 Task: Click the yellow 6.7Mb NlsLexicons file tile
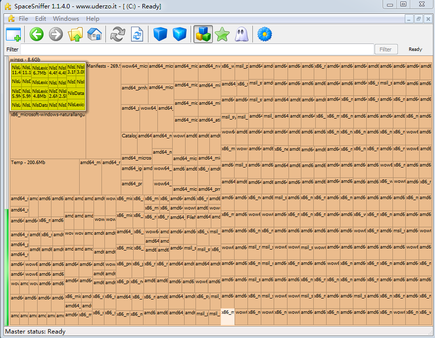pos(40,70)
